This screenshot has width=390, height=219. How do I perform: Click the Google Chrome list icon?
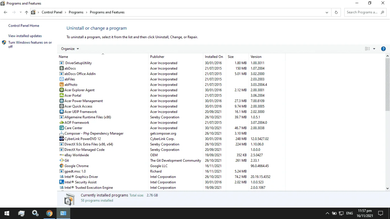tap(61, 166)
